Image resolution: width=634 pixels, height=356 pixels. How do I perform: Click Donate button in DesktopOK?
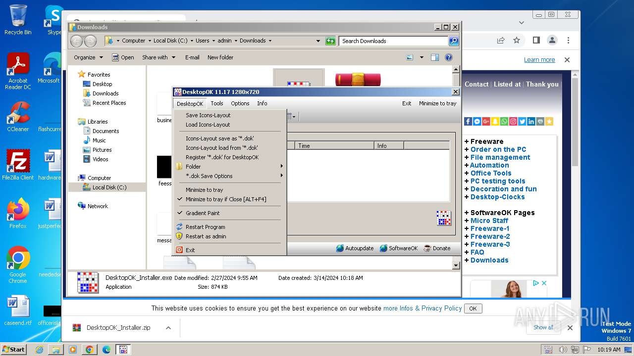coord(437,248)
